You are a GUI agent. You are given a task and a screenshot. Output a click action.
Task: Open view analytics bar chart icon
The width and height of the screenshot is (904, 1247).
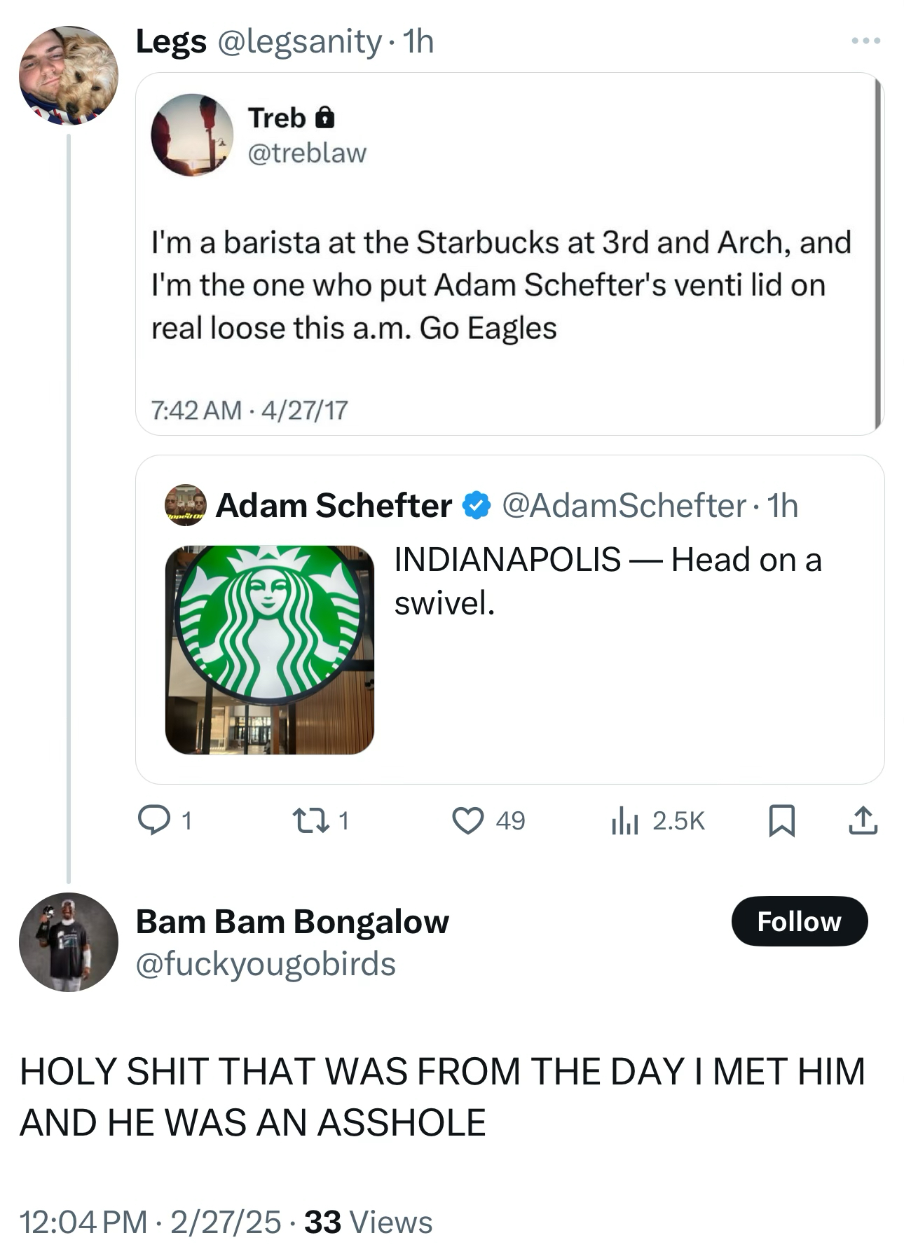click(x=624, y=820)
